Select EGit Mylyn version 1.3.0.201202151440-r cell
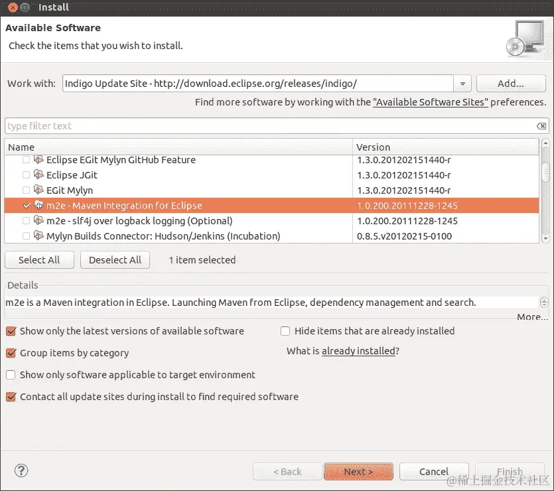This screenshot has height=491, width=554. 404,190
